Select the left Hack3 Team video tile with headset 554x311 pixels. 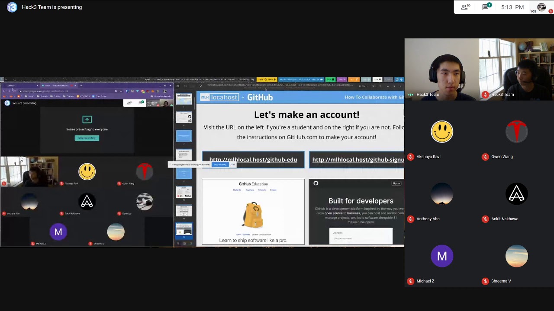(442, 70)
